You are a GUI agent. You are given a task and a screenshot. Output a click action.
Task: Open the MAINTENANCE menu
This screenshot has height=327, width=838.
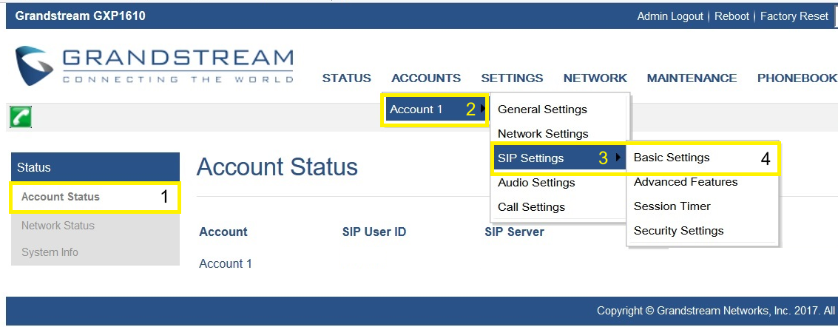[x=692, y=78]
